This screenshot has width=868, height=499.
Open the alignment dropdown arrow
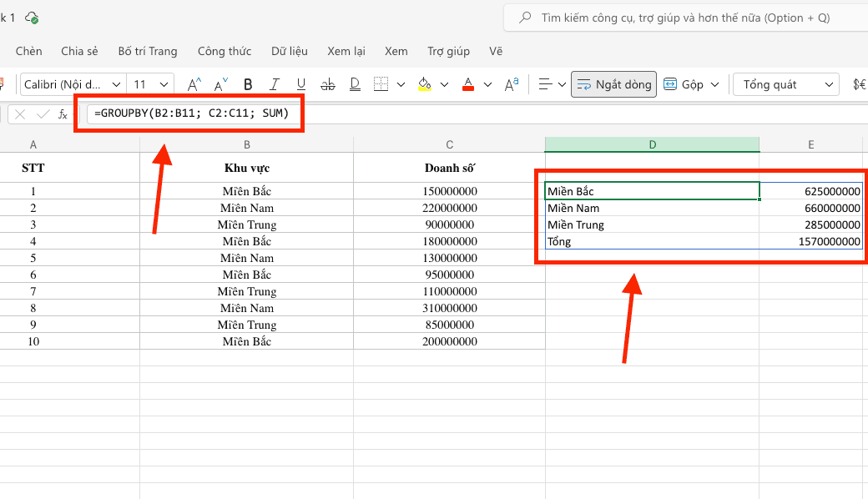click(x=562, y=84)
